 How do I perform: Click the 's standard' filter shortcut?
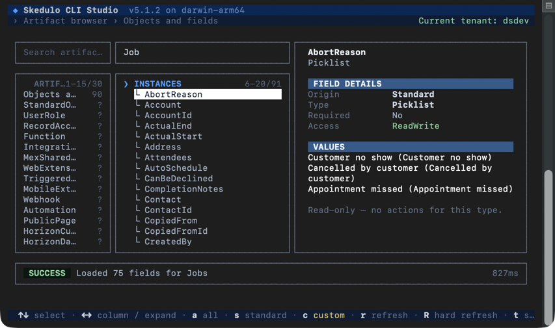click(x=260, y=315)
